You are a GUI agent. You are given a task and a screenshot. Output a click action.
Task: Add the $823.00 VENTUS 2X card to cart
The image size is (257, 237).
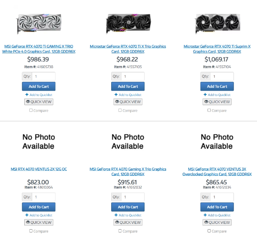[x=38, y=207]
